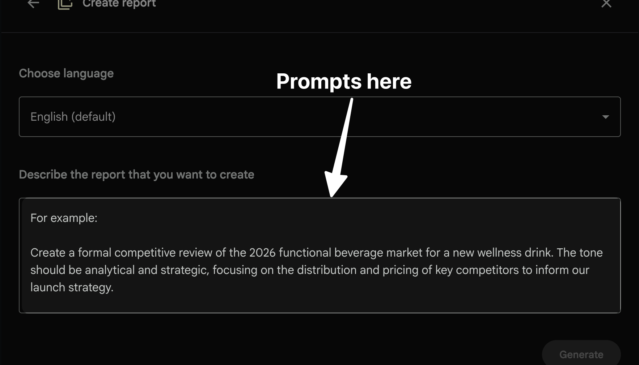Click Generate to create the report
This screenshot has height=365, width=639.
581,354
